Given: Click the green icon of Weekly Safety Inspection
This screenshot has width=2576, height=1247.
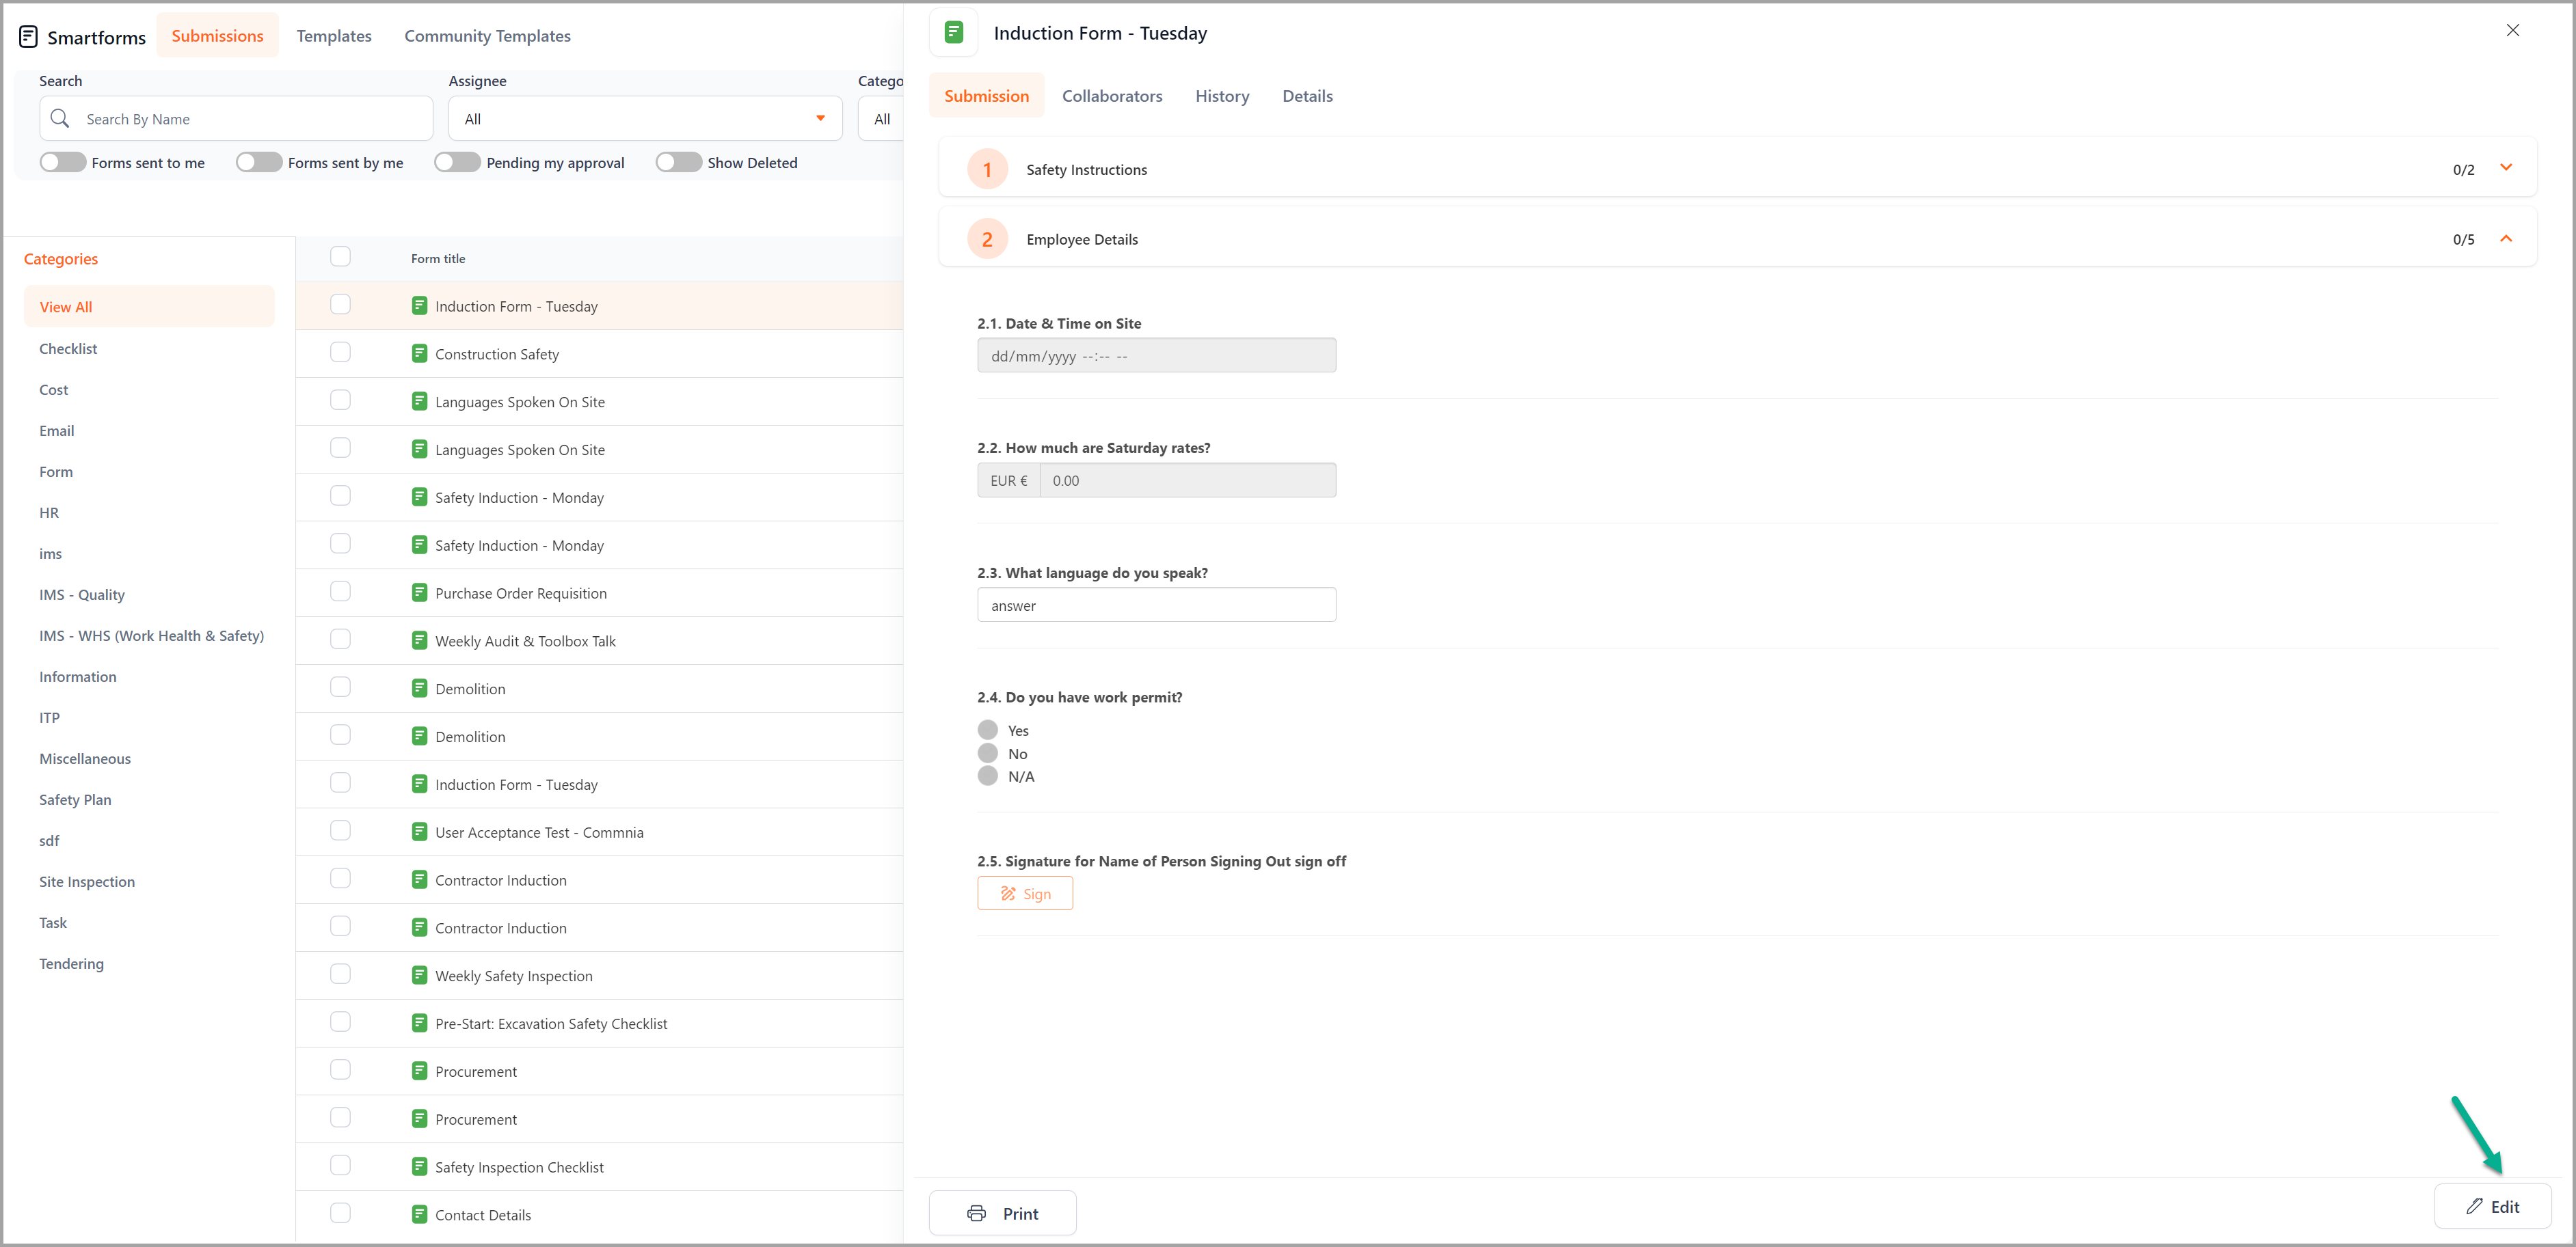Looking at the screenshot, I should (x=420, y=975).
